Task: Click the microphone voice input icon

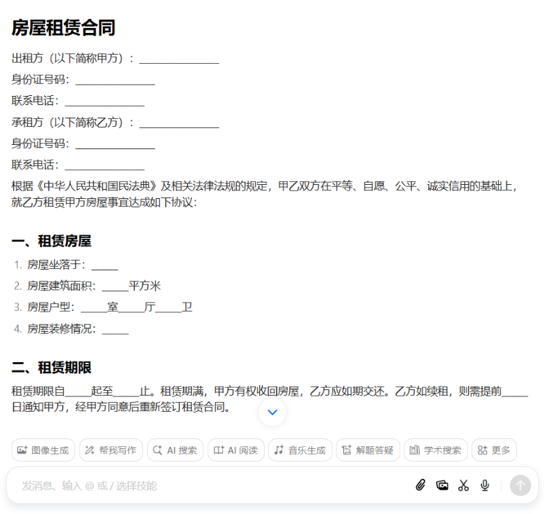Action: 485,485
